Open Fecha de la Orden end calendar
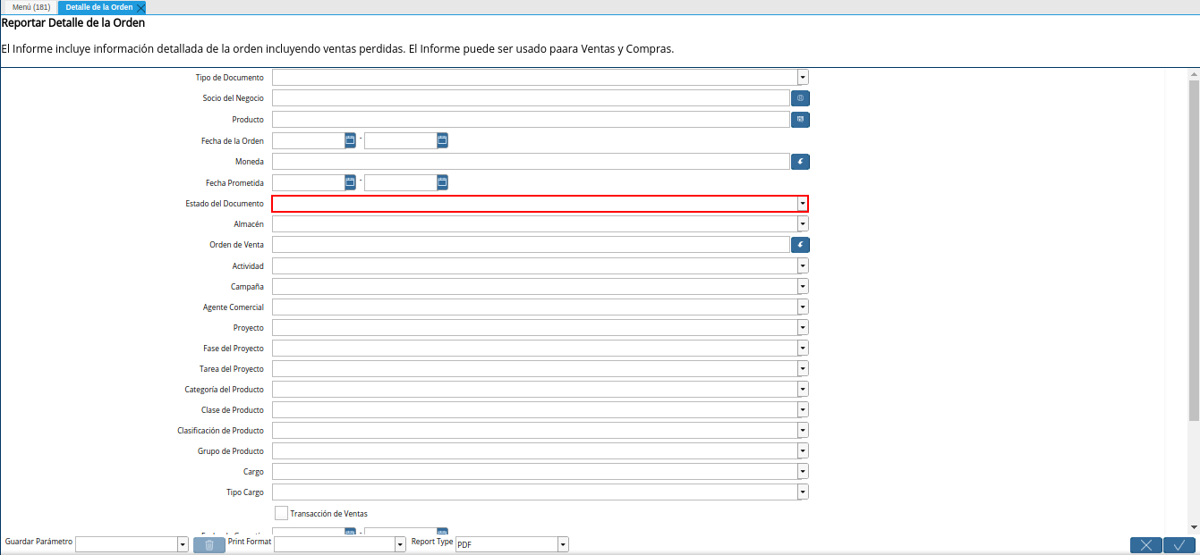Image resolution: width=1200 pixels, height=555 pixels. (442, 140)
